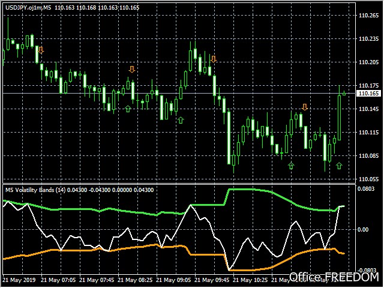The width and height of the screenshot is (384, 288).
Task: Click the 110.085 price scale label
Action: tap(368, 156)
